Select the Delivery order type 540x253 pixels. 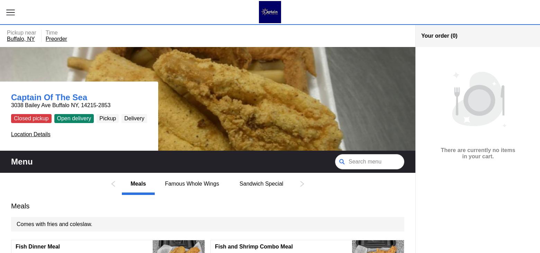coord(134,119)
